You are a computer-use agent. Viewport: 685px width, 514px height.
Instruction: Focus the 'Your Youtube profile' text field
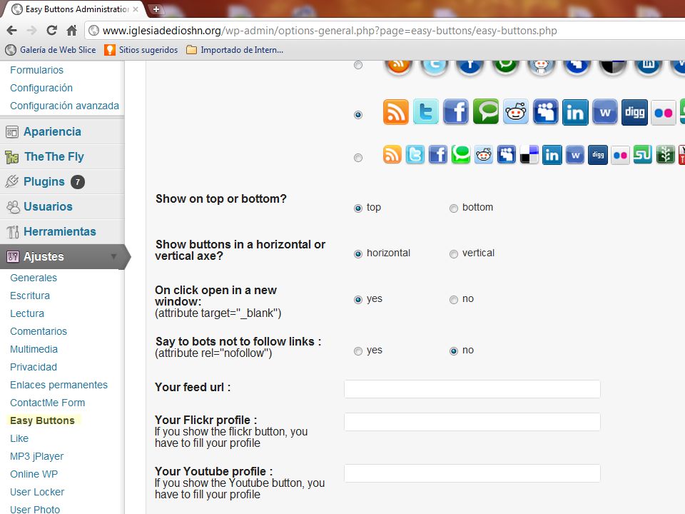pos(472,473)
